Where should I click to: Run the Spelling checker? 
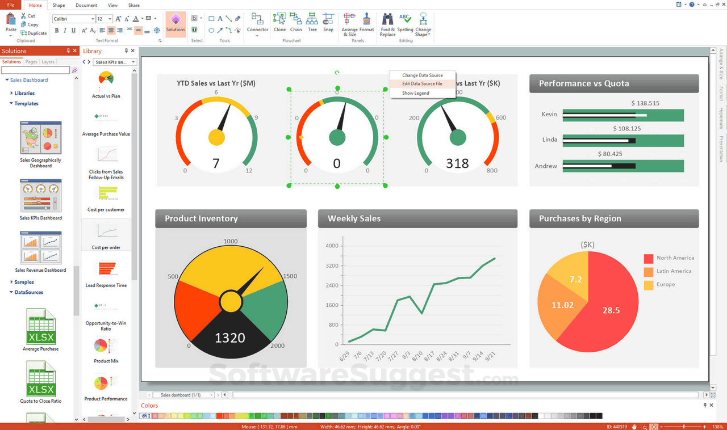pos(405,23)
